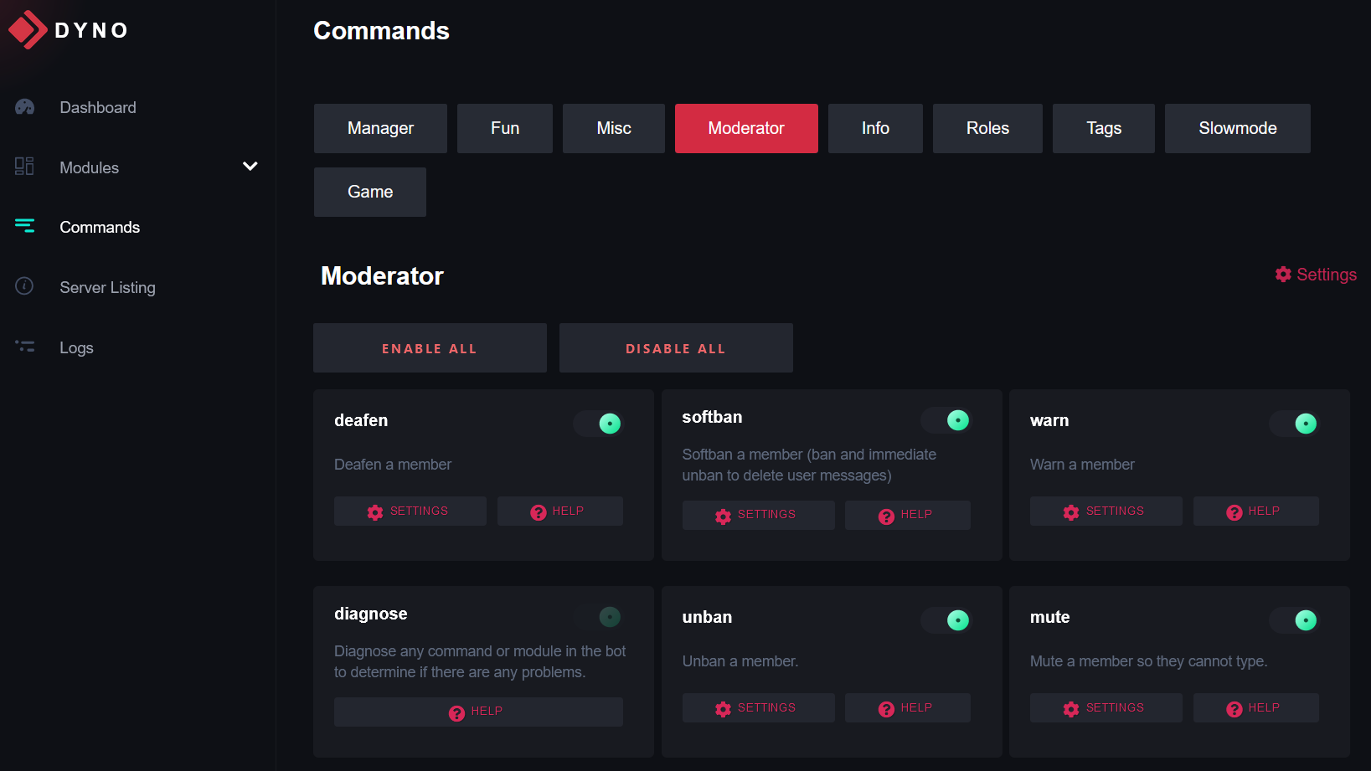This screenshot has height=771, width=1371.
Task: Turn off the warn command toggle
Action: click(x=1293, y=424)
